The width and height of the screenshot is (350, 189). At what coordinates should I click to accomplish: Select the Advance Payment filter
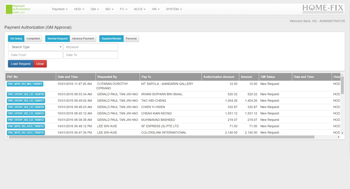(x=83, y=38)
